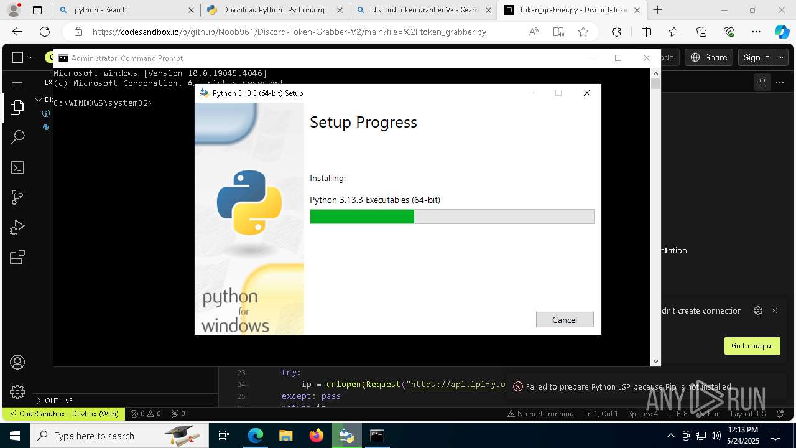Click the browser address bar URL
This screenshot has height=448, width=796.
tap(289, 32)
